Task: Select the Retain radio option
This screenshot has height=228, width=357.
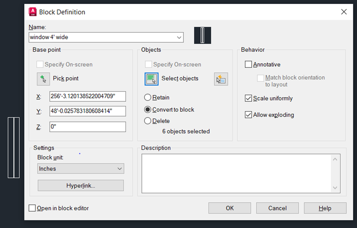Action: click(148, 97)
